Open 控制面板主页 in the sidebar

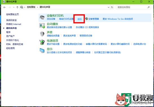pyautogui.click(x=12, y=14)
